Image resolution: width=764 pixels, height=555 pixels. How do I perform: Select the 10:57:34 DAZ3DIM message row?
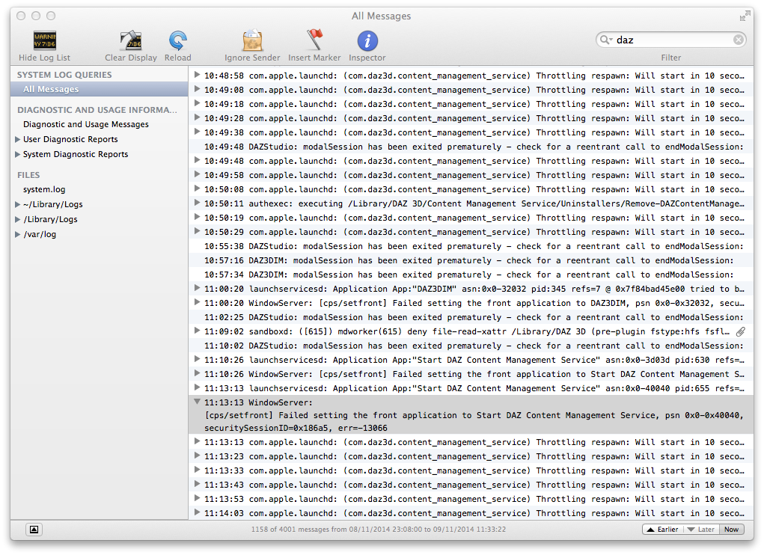471,275
